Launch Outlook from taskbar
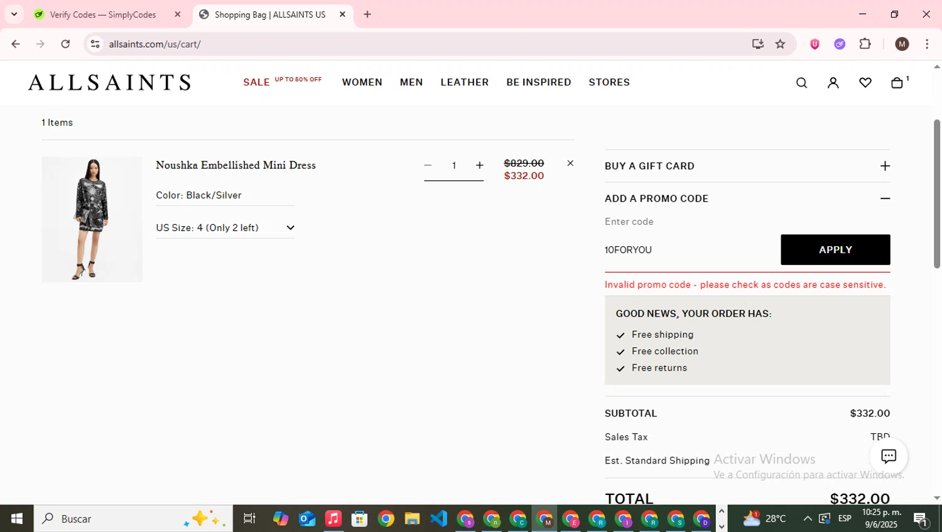Screen dimensions: 942x532 tap(307, 518)
